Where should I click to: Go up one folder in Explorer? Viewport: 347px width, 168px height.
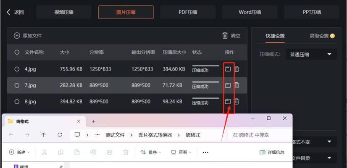pyautogui.click(x=43, y=135)
